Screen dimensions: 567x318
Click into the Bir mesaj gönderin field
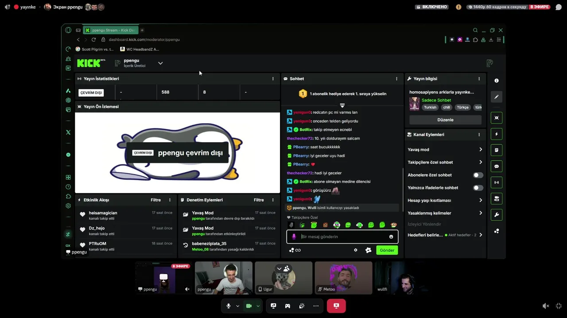pyautogui.click(x=342, y=237)
